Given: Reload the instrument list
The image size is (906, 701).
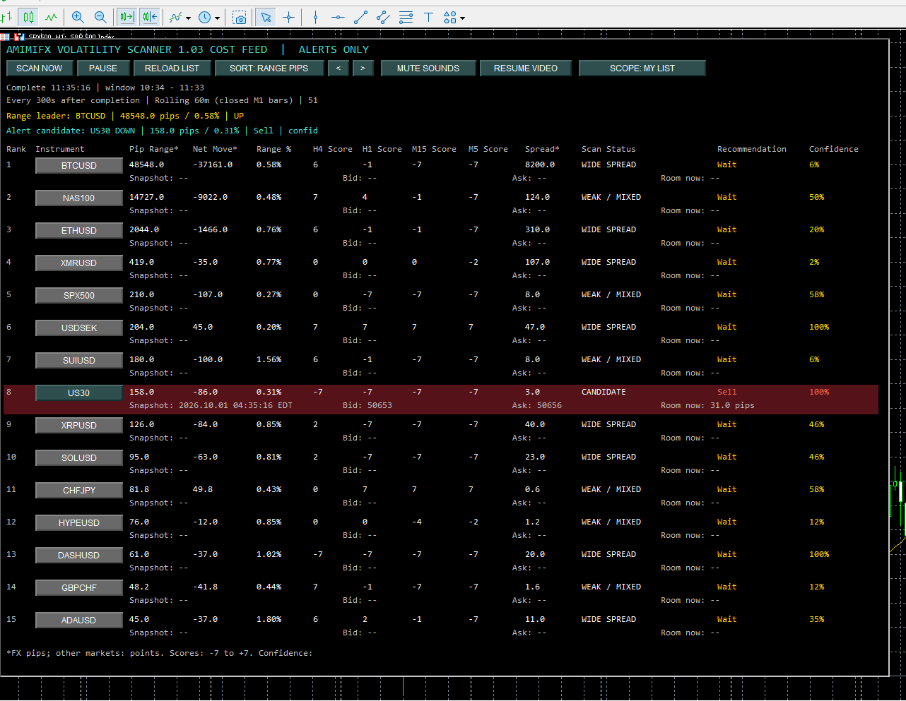Looking at the screenshot, I should coord(172,68).
